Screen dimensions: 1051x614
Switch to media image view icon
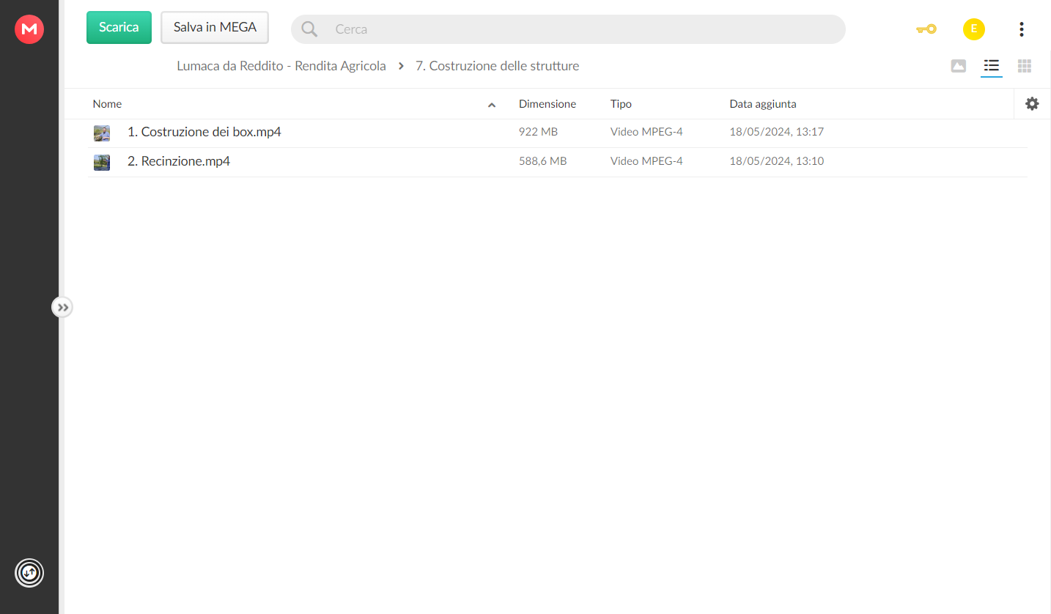959,66
